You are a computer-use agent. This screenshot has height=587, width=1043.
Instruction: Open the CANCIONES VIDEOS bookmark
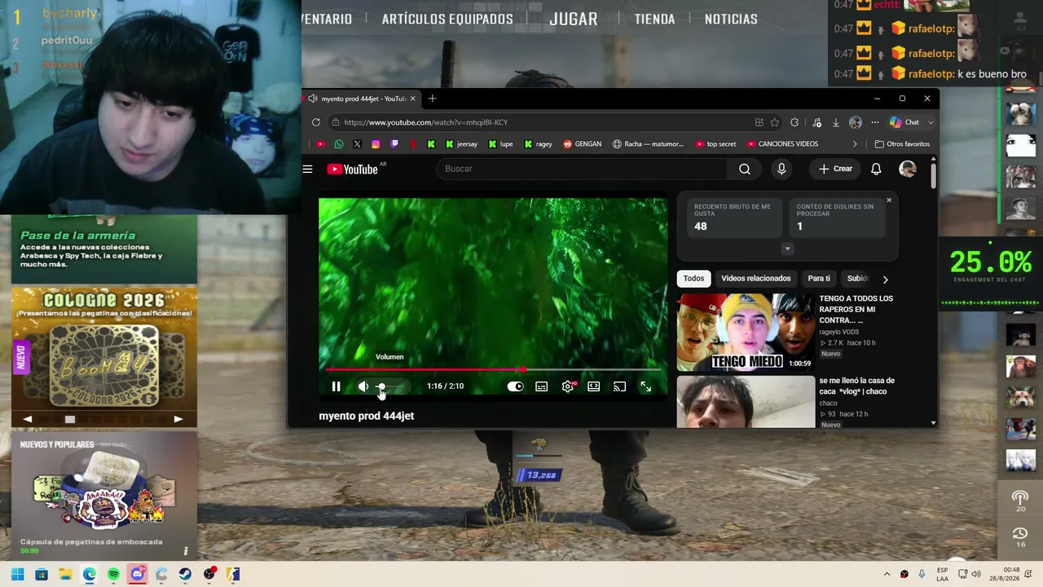[x=782, y=144]
